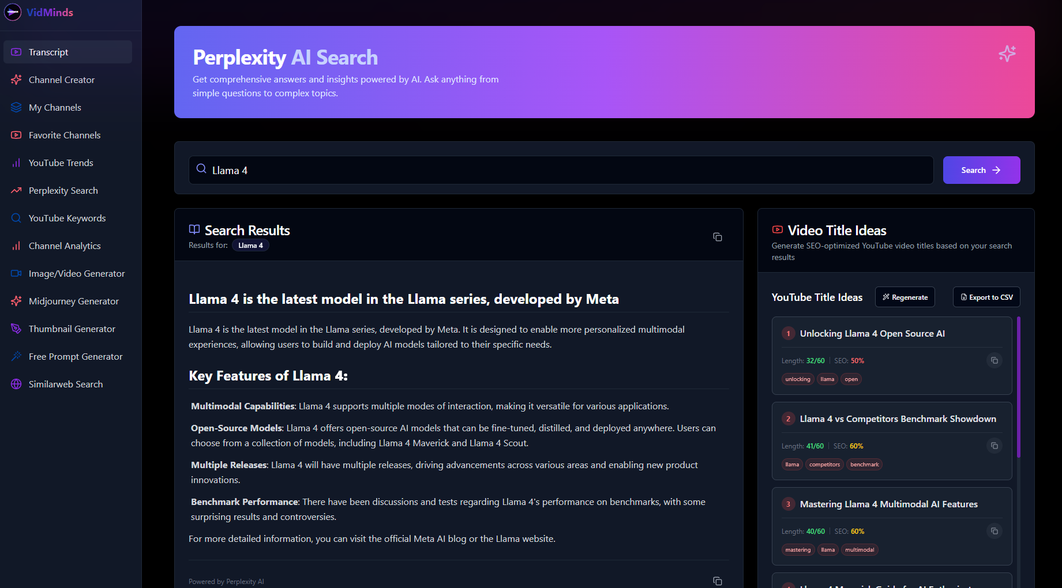
Task: Open Favorite Channels section
Action: point(67,135)
